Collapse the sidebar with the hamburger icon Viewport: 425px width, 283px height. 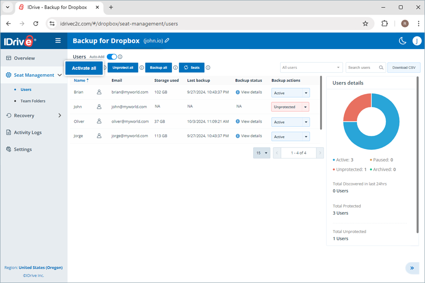[58, 41]
